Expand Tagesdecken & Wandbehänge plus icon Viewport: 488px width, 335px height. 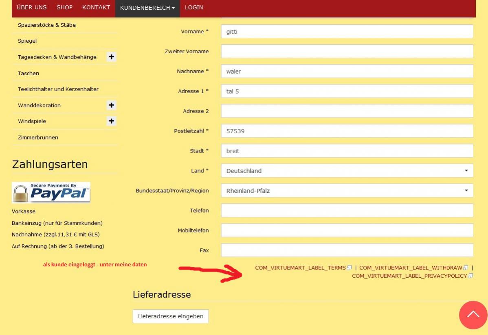click(x=111, y=57)
